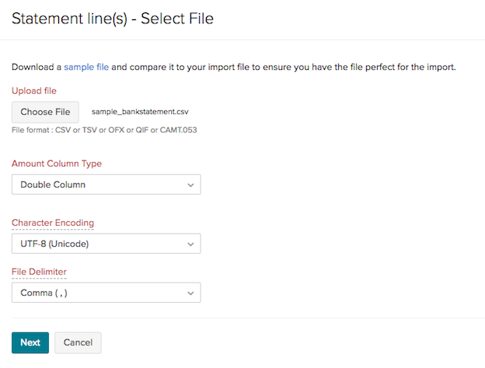Click the Choose File button
The width and height of the screenshot is (485, 368).
pyautogui.click(x=45, y=112)
